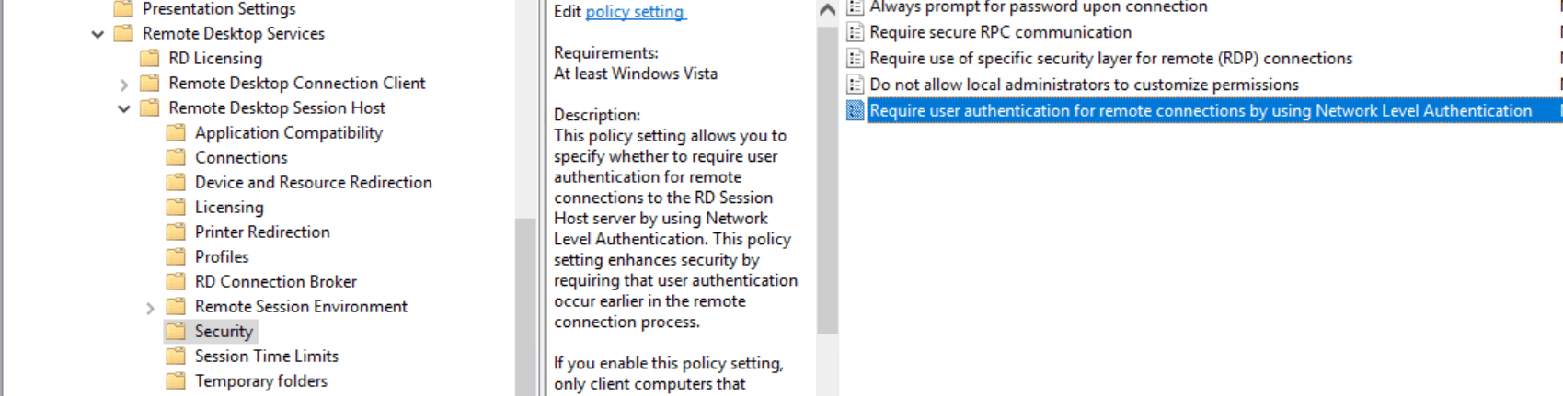
Task: Click the RD Licensing folder icon
Action: [149, 59]
